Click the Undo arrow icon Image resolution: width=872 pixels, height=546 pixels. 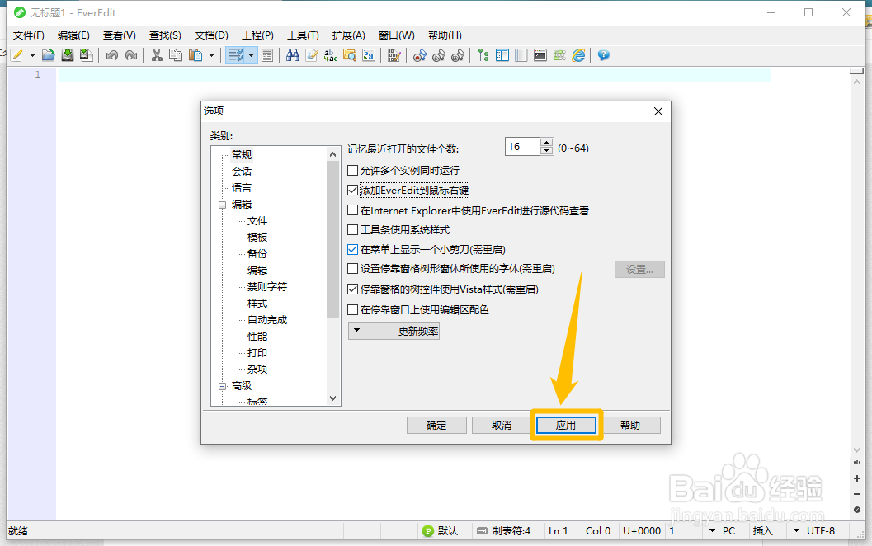(x=111, y=55)
